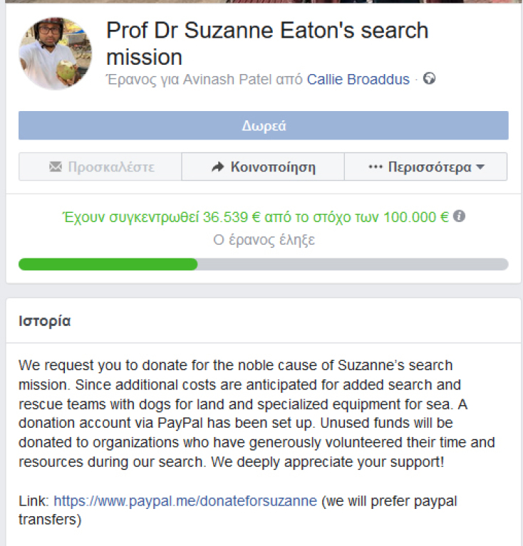Expand the Περισσότερα dropdown arrow

480,167
